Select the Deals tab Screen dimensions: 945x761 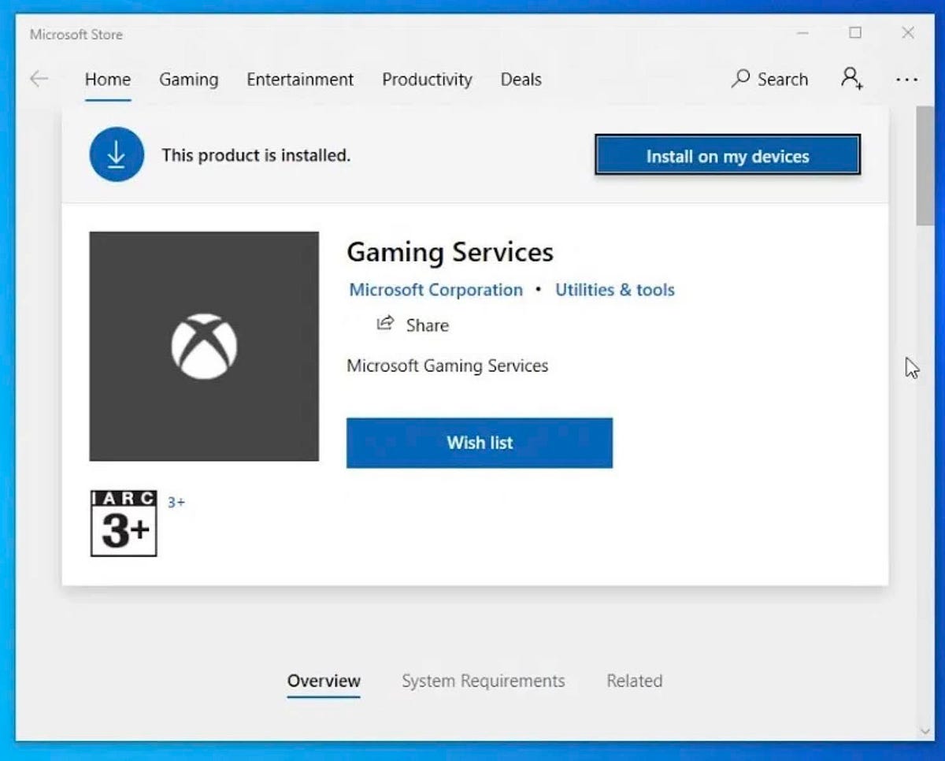521,80
